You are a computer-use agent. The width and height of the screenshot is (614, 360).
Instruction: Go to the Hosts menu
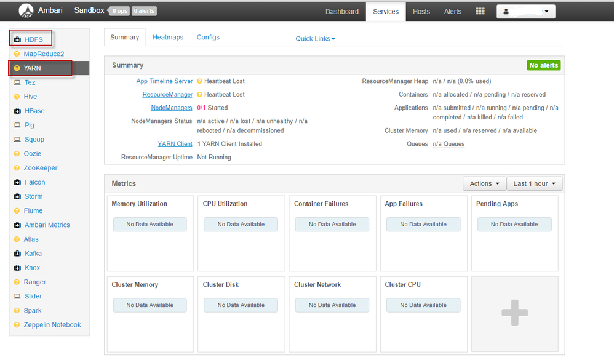click(x=421, y=12)
